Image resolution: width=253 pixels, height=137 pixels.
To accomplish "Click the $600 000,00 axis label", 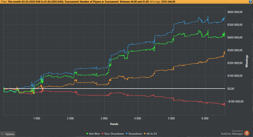I will [x=235, y=12].
